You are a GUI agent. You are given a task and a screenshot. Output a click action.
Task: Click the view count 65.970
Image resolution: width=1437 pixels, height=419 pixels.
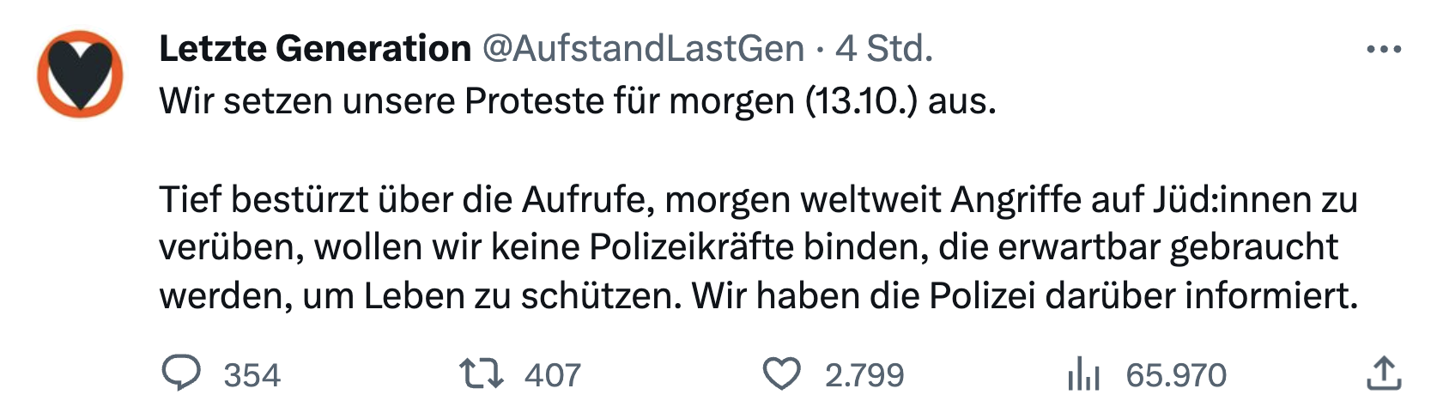[1176, 375]
